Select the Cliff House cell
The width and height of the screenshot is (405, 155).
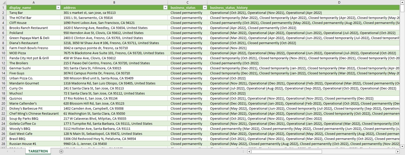(34, 23)
